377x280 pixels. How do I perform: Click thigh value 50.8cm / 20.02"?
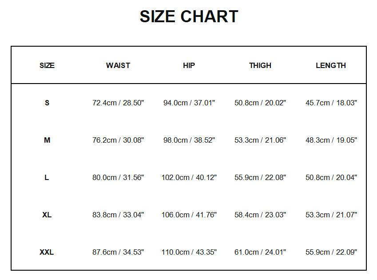tap(260, 103)
